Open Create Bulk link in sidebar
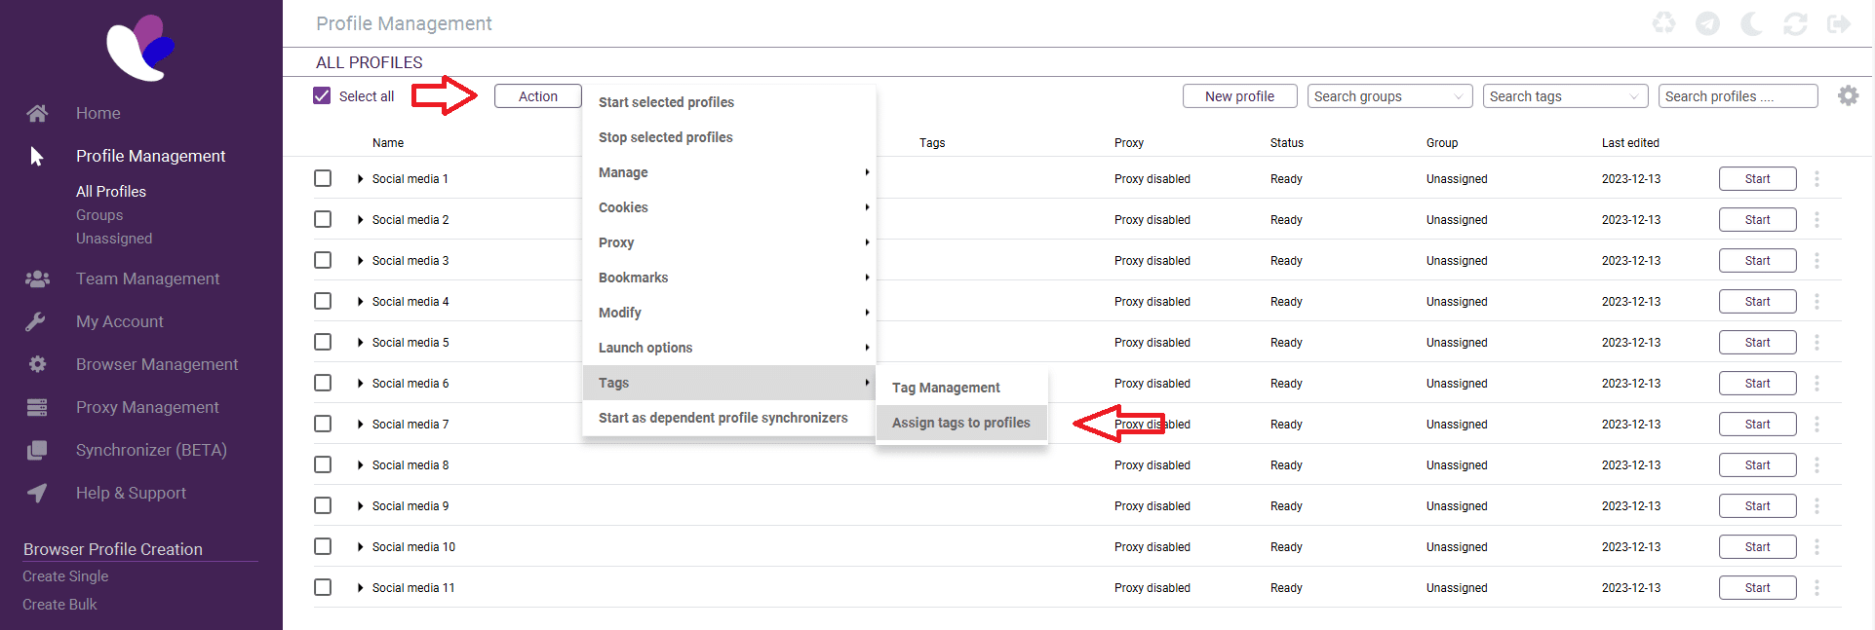 [x=59, y=605]
